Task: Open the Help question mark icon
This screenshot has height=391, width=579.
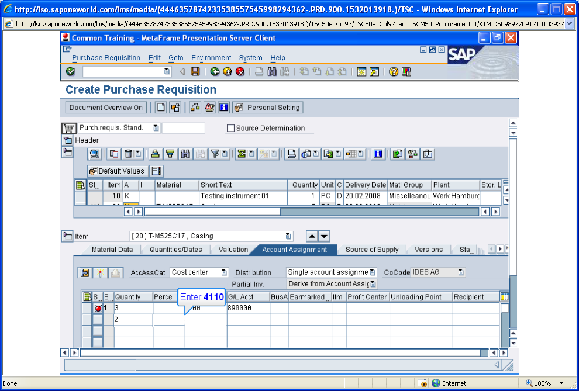Action: pos(394,71)
